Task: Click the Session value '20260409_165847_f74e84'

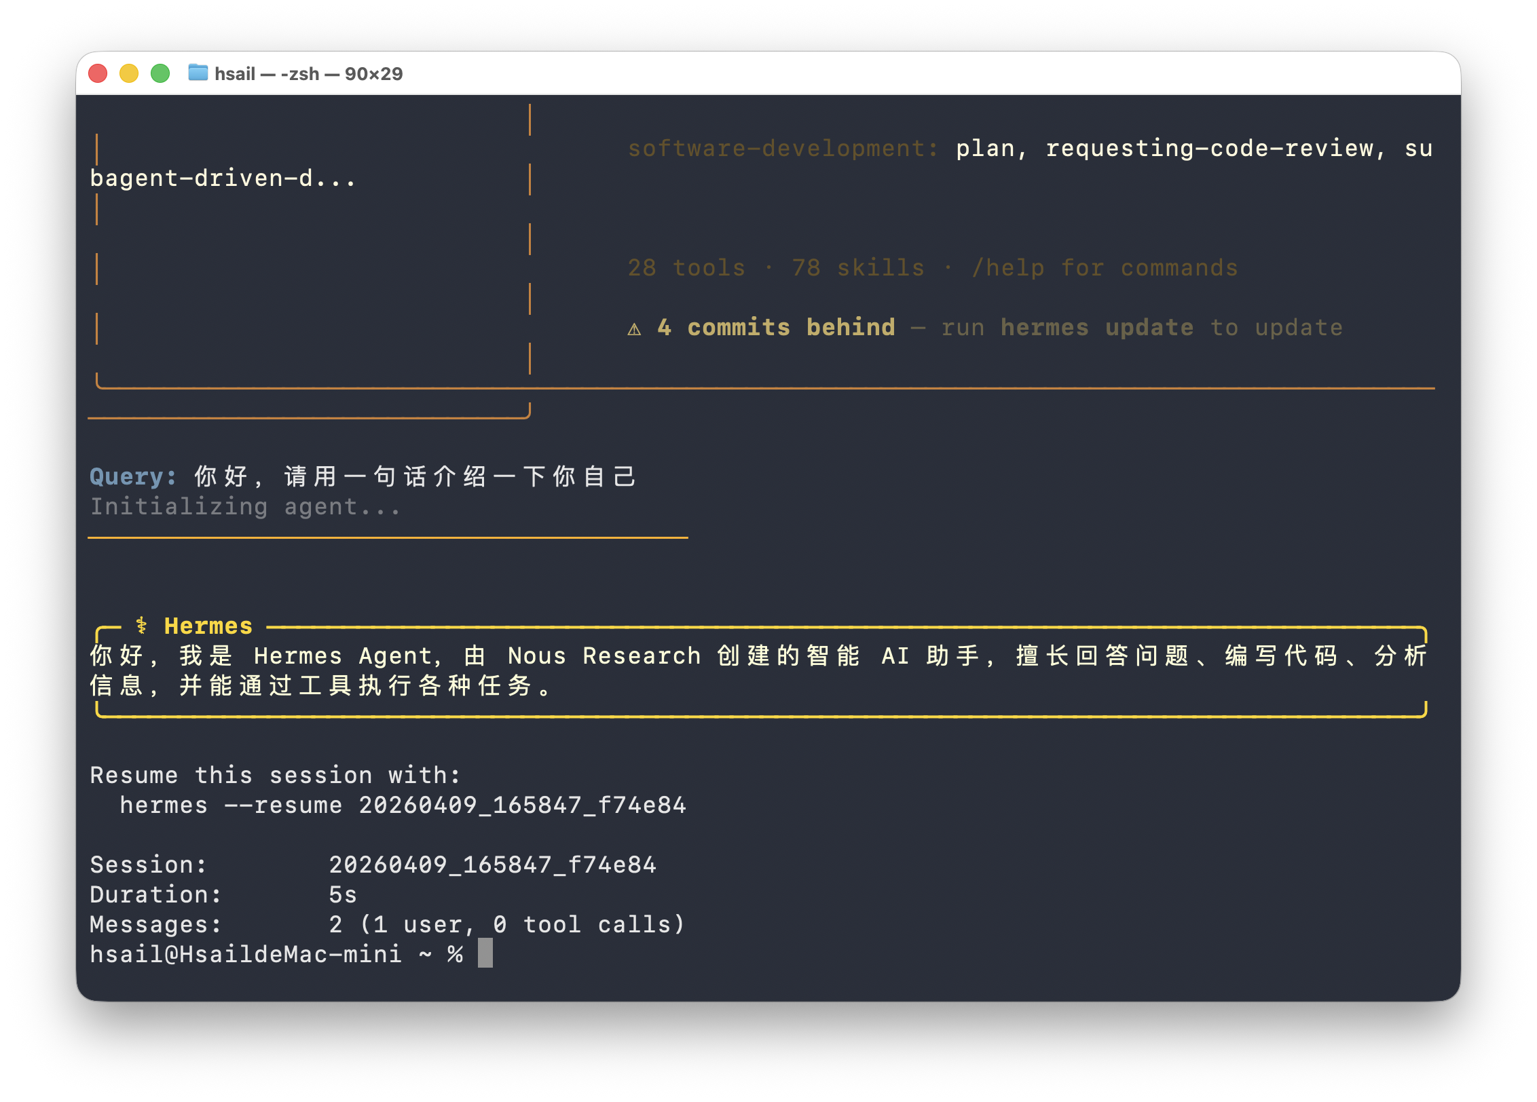Action: tap(493, 865)
